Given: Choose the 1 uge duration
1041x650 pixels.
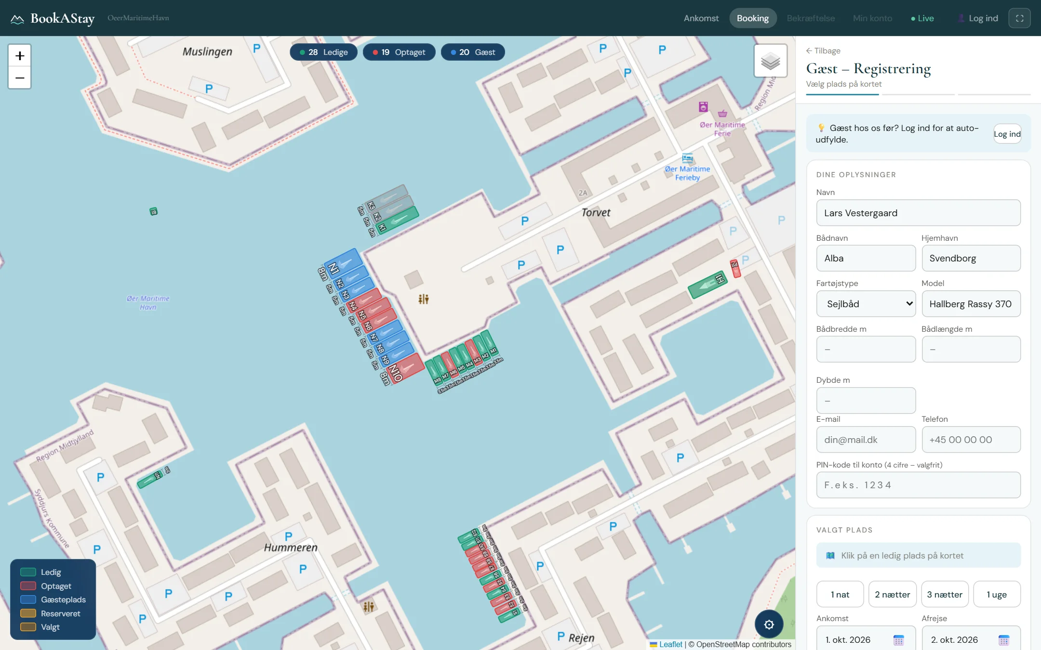Looking at the screenshot, I should click(x=997, y=594).
